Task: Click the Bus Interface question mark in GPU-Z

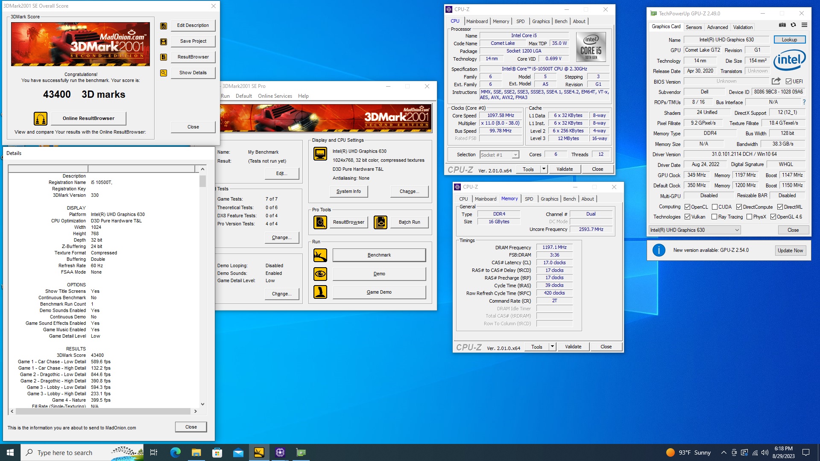Action: point(804,102)
